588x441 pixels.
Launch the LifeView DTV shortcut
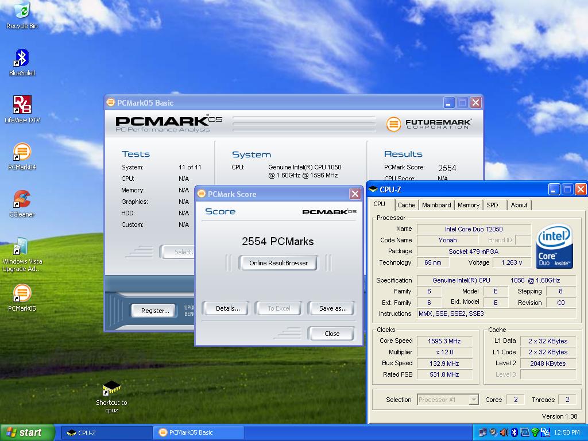(22, 109)
